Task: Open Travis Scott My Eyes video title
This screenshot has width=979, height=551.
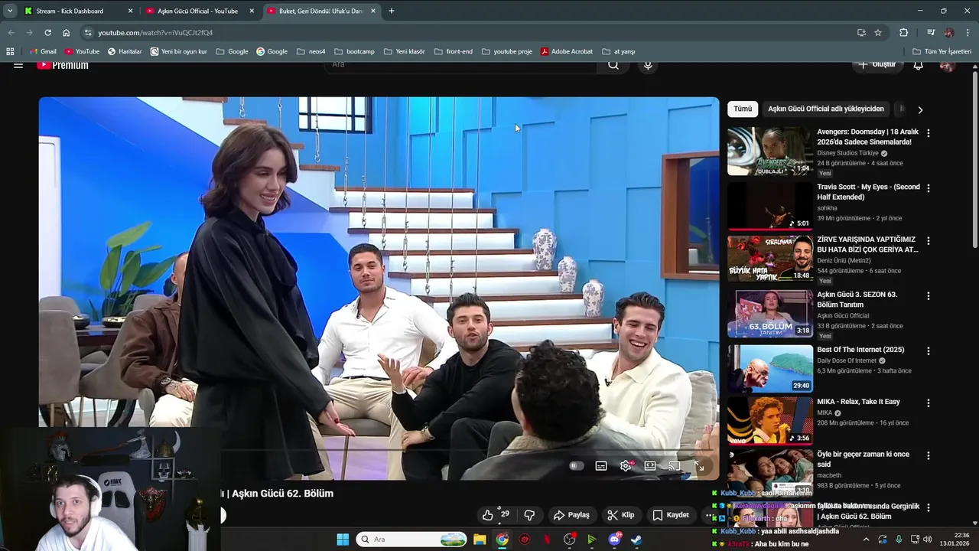Action: 868,192
